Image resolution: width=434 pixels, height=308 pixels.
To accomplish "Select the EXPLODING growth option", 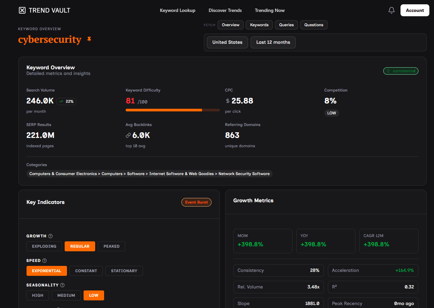I will tap(44, 246).
